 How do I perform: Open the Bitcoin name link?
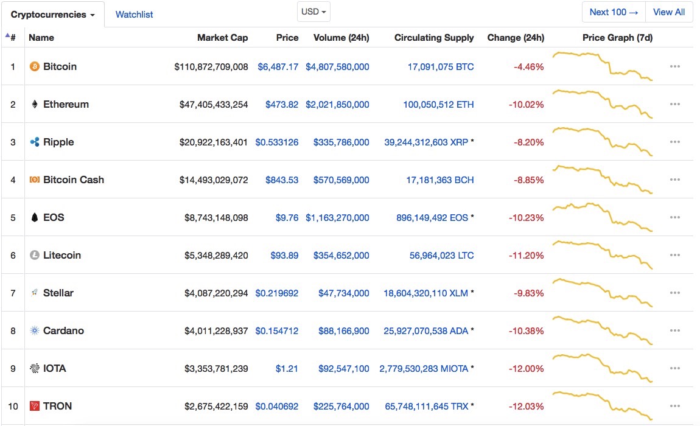[x=60, y=66]
